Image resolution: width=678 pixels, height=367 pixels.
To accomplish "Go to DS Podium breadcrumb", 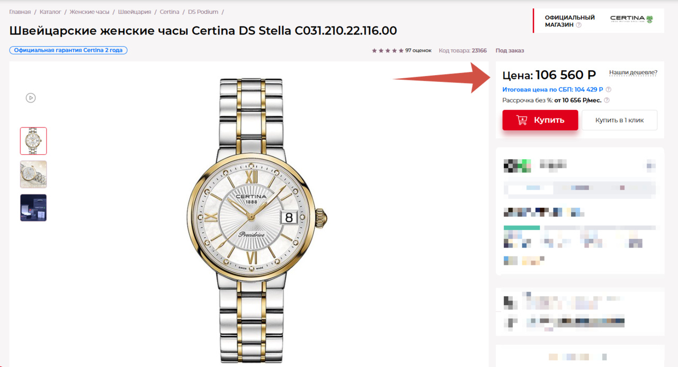I will [203, 12].
